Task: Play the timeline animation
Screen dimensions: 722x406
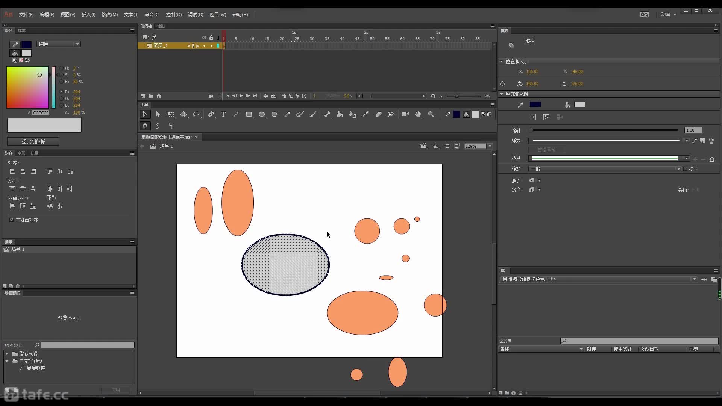Action: [x=241, y=96]
